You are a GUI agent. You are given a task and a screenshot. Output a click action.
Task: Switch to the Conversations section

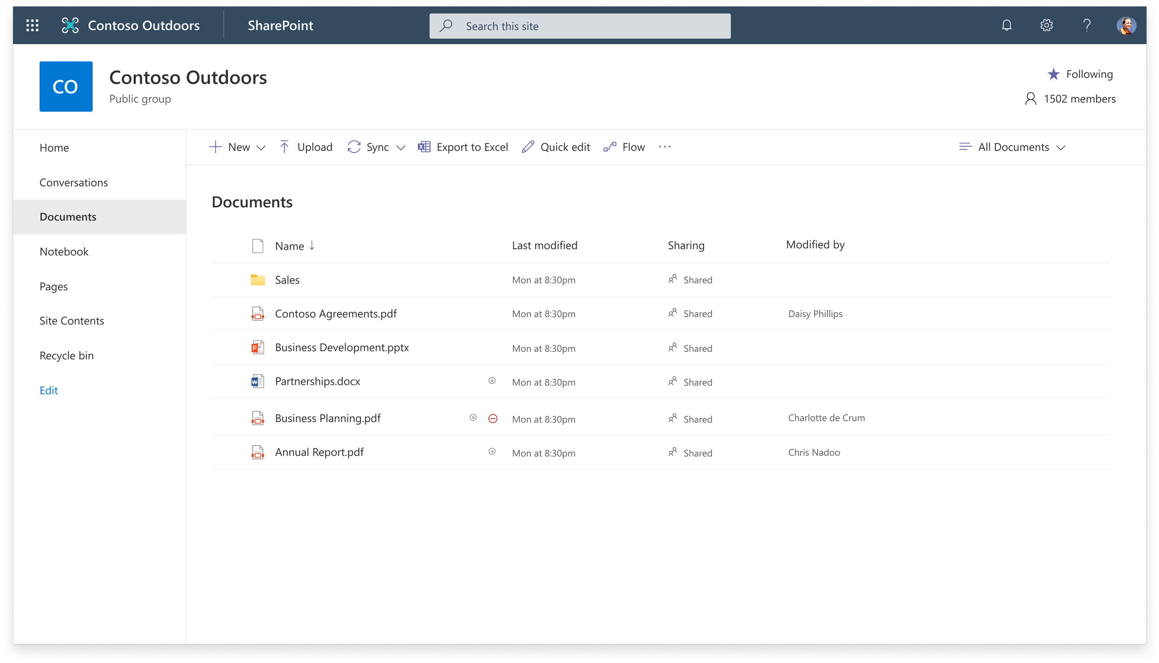click(x=74, y=182)
